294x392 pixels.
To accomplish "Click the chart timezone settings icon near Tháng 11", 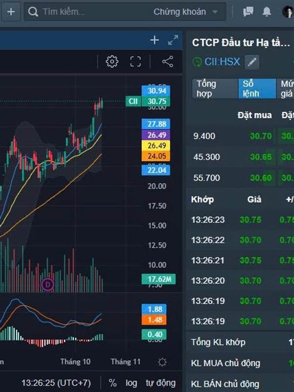I will click(x=162, y=362).
